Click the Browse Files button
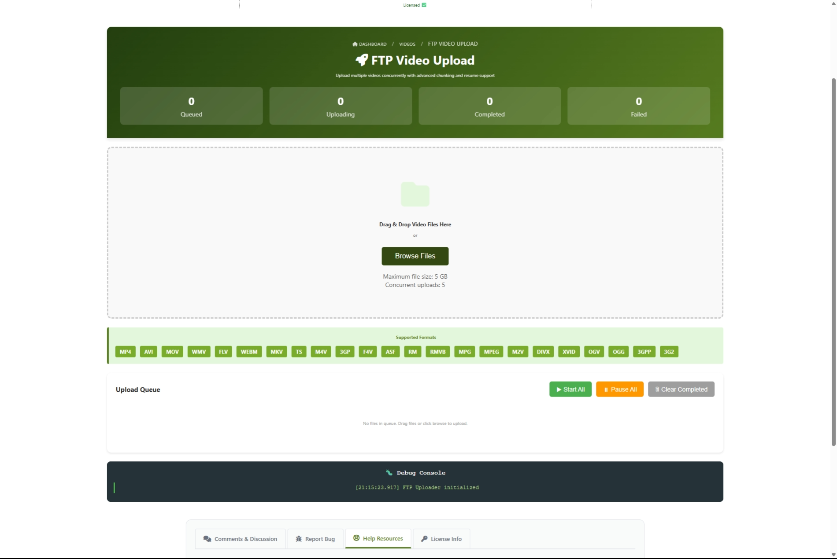 point(415,256)
